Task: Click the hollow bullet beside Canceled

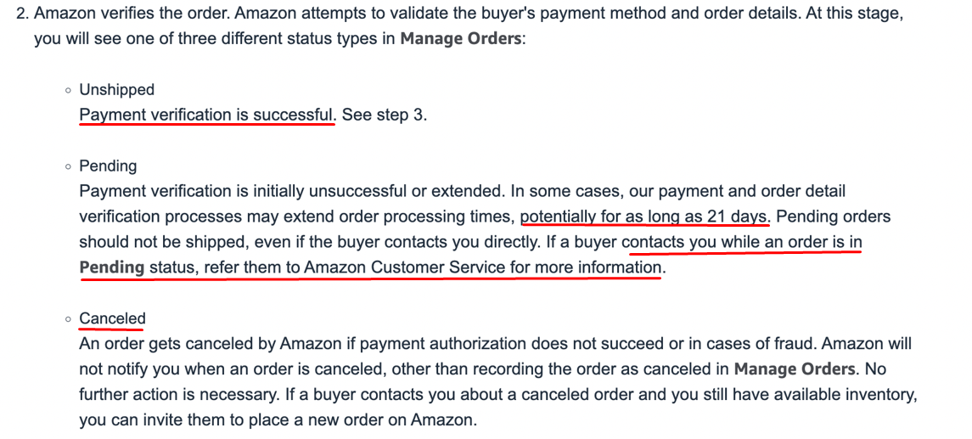Action: [x=68, y=320]
